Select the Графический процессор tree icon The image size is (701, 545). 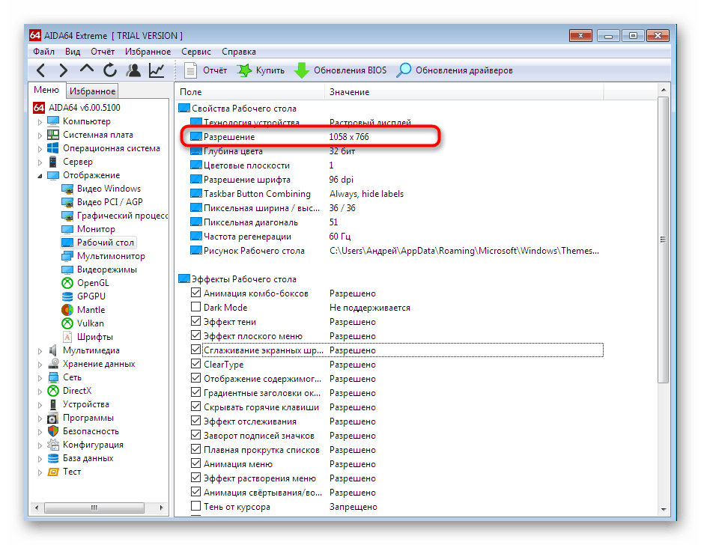pos(67,216)
